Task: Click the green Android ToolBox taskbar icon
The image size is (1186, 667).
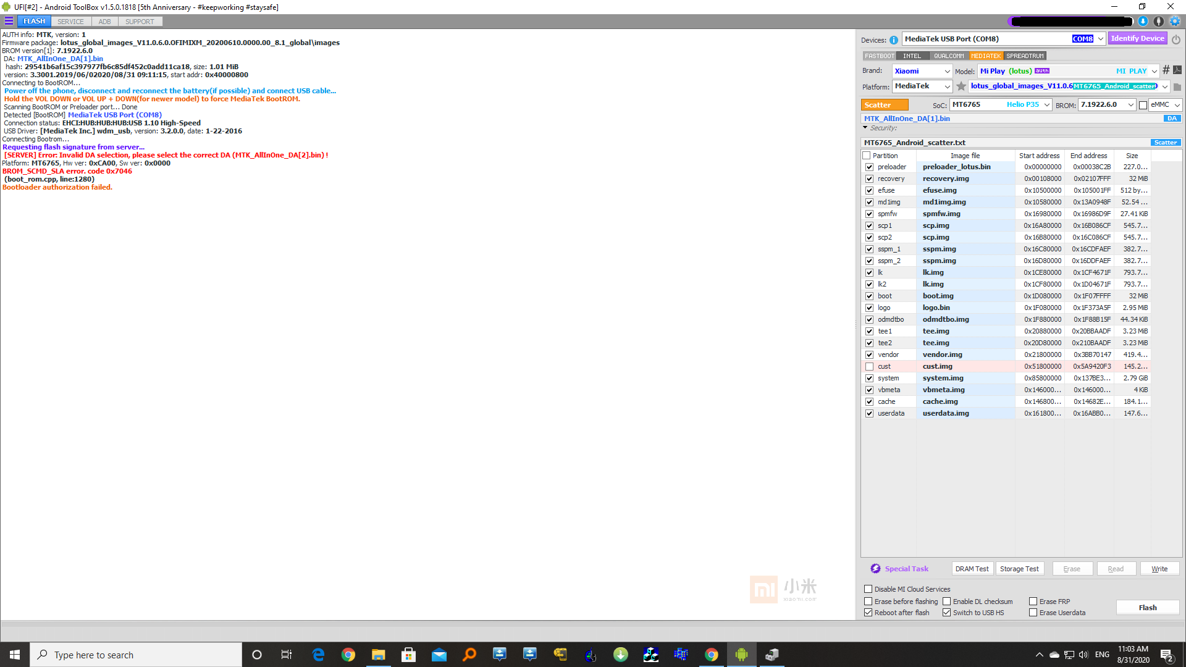Action: (741, 655)
